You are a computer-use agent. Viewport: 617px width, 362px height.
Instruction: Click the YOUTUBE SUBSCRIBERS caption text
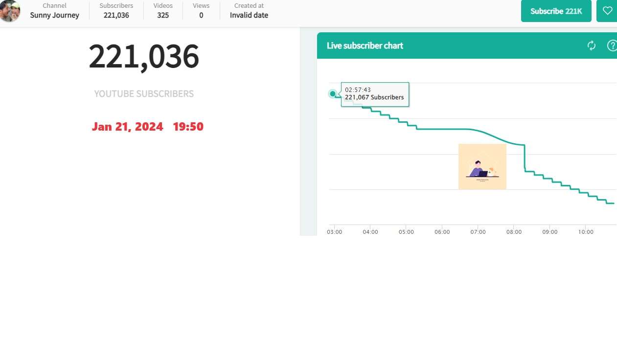tap(144, 94)
